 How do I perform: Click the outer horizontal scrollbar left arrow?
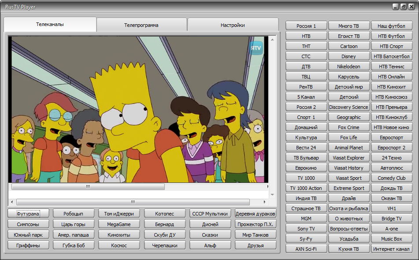pos(12,202)
